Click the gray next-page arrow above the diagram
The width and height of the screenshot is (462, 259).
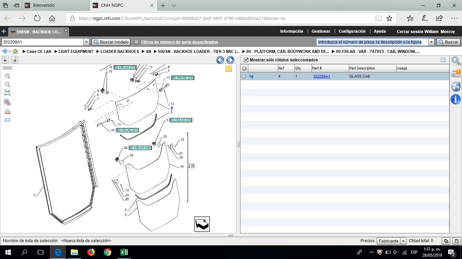point(15,60)
